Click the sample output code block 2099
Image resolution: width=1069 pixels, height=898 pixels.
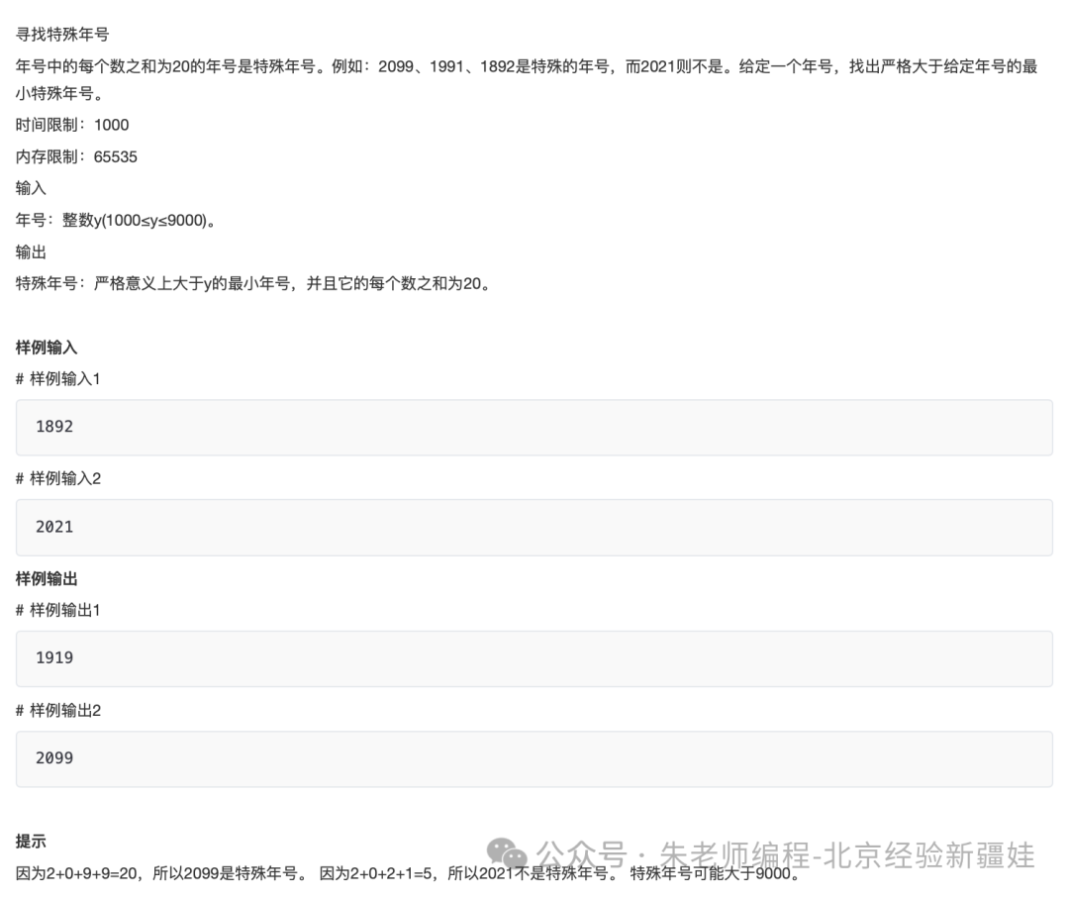[534, 759]
